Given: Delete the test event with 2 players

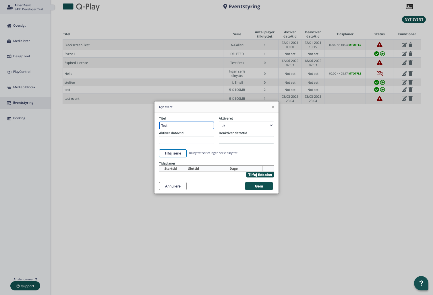Looking at the screenshot, I should click(411, 89).
